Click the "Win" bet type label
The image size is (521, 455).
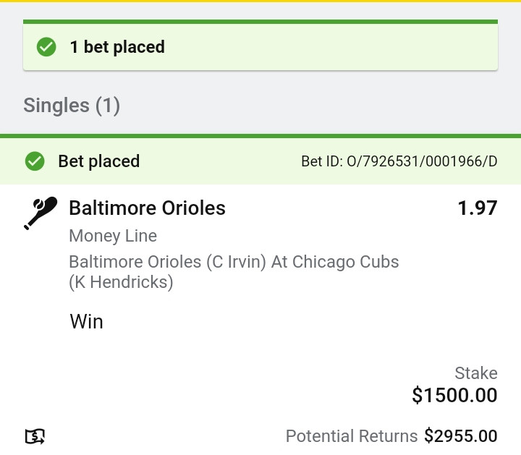point(87,321)
